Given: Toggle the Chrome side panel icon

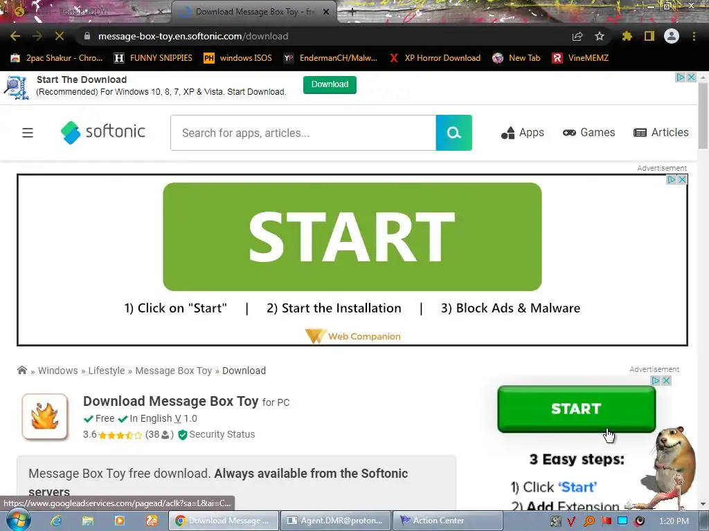Looking at the screenshot, I should (x=649, y=36).
